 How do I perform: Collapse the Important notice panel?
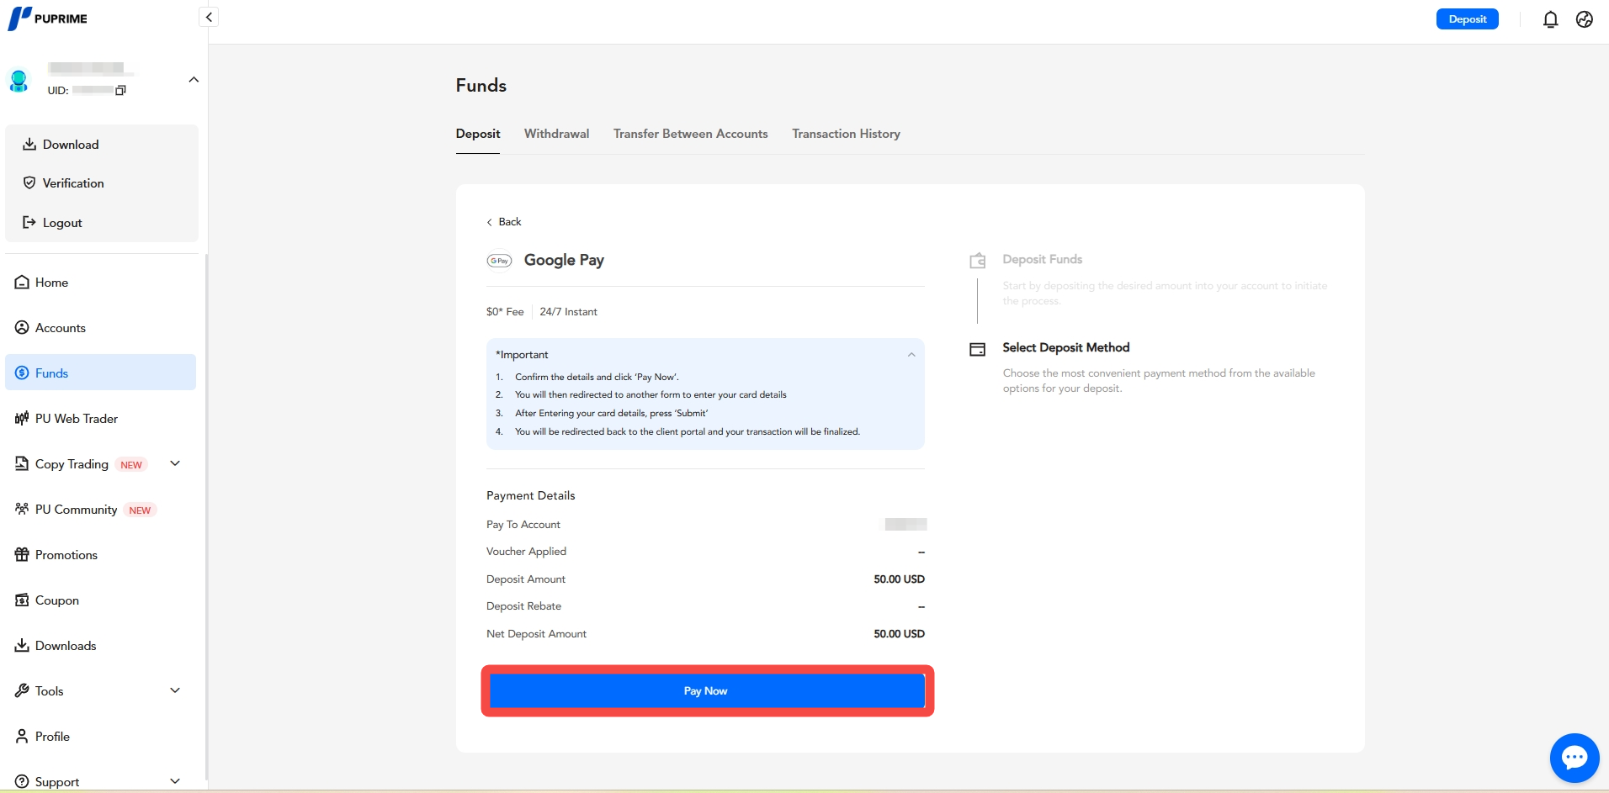pyautogui.click(x=911, y=355)
